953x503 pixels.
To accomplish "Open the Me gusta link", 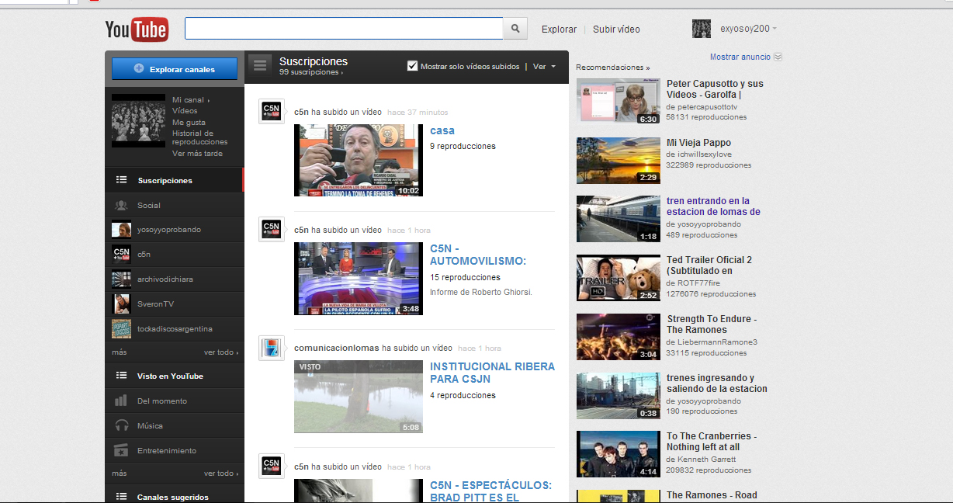I will pos(189,123).
